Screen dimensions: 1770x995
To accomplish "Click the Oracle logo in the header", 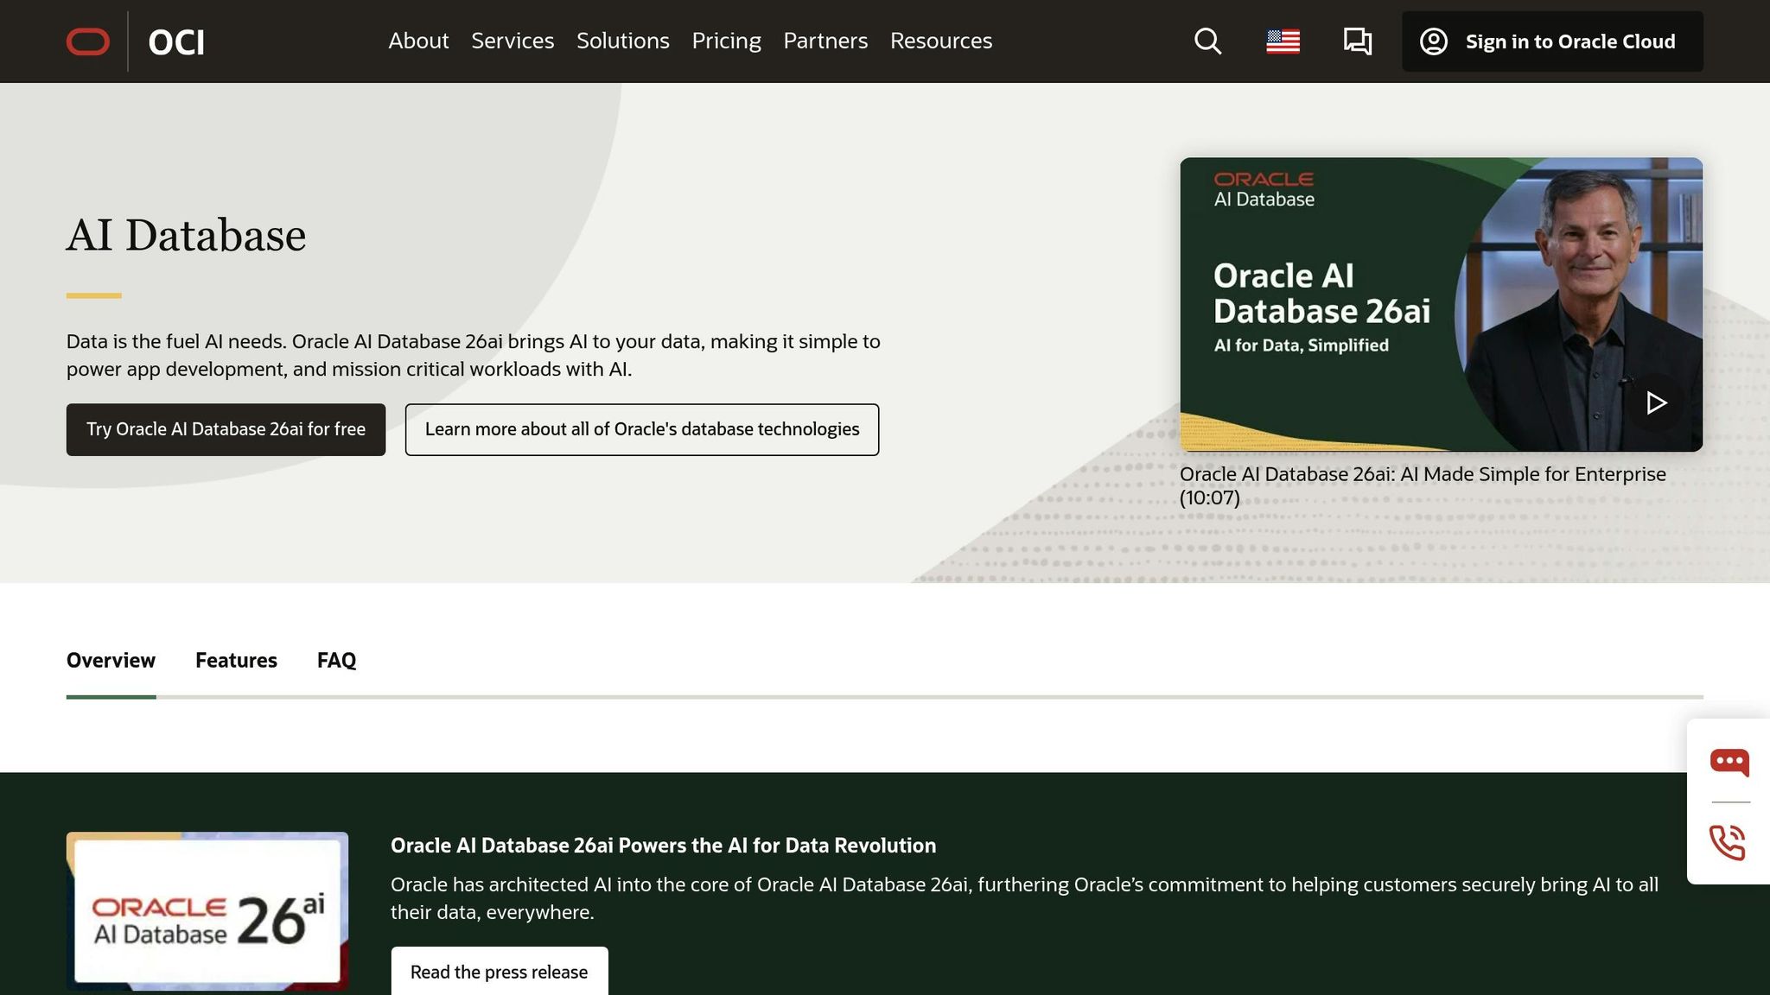I will pyautogui.click(x=87, y=41).
